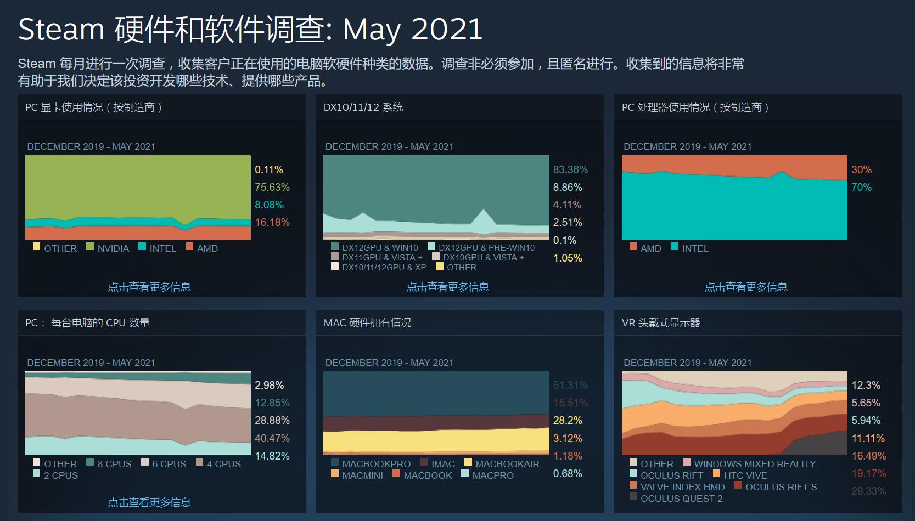Click the PC graphics card usage panel title
Viewport: 915px width, 521px height.
pos(93,107)
